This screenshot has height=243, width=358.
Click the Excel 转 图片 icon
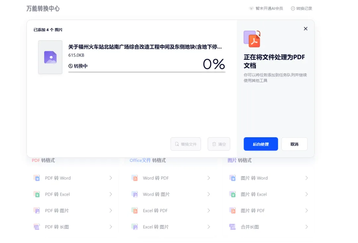135,227
